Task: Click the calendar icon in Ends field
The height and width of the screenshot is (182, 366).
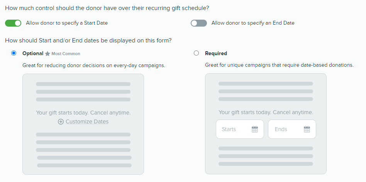Action: (307, 130)
